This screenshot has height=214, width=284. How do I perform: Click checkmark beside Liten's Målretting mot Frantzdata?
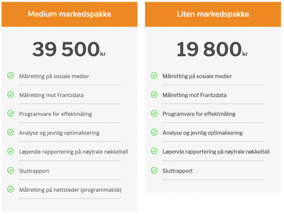(154, 94)
